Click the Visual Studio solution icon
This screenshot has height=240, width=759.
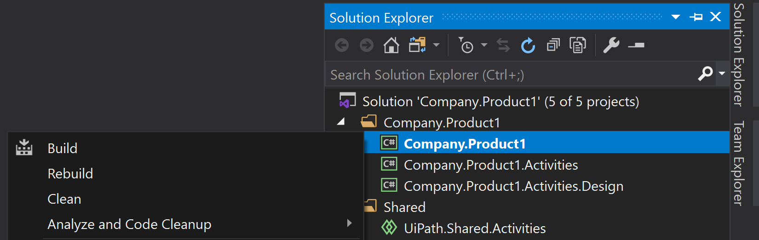pos(347,101)
